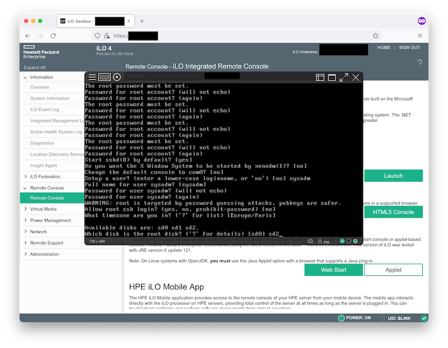Click SIGN OUT in the header
Screen dimensions: 448x348
pos(409,48)
